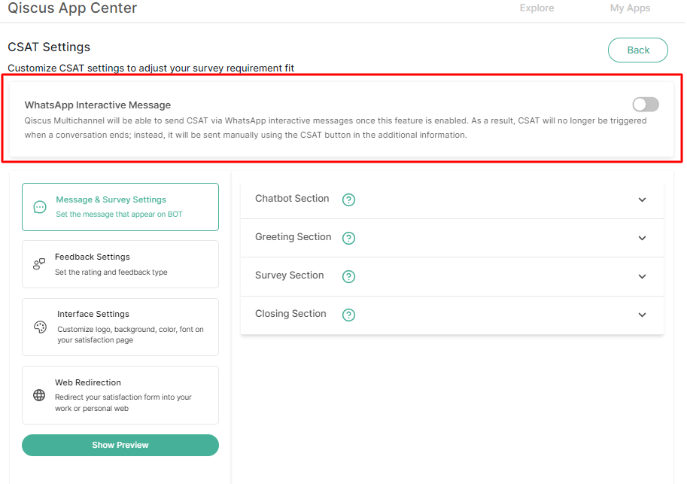Viewport: 687px width, 484px height.
Task: Click the Greeting Section help icon
Action: [348, 238]
